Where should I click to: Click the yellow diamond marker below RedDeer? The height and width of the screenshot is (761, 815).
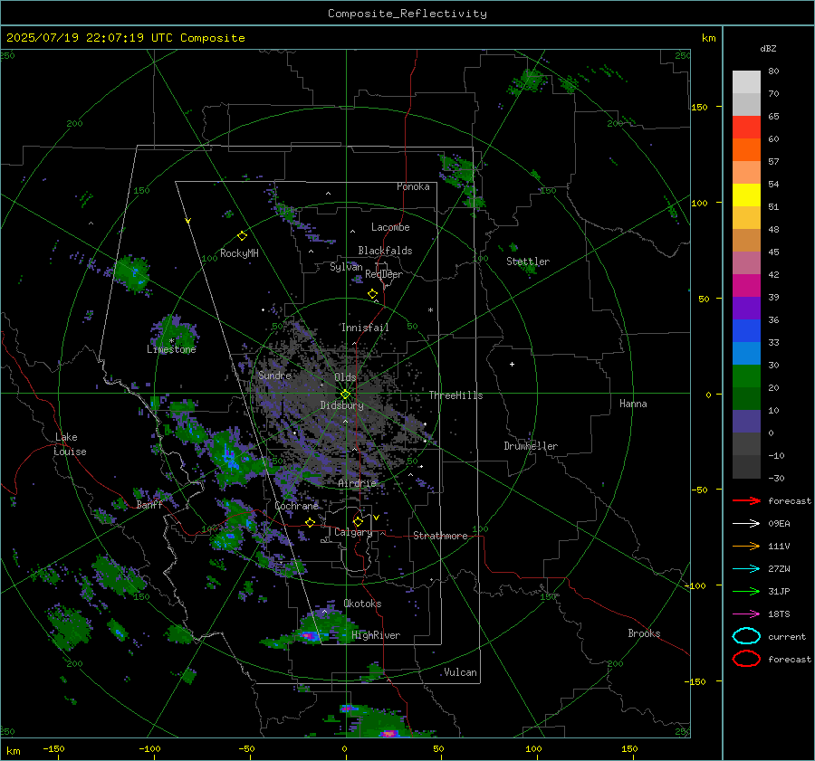372,294
